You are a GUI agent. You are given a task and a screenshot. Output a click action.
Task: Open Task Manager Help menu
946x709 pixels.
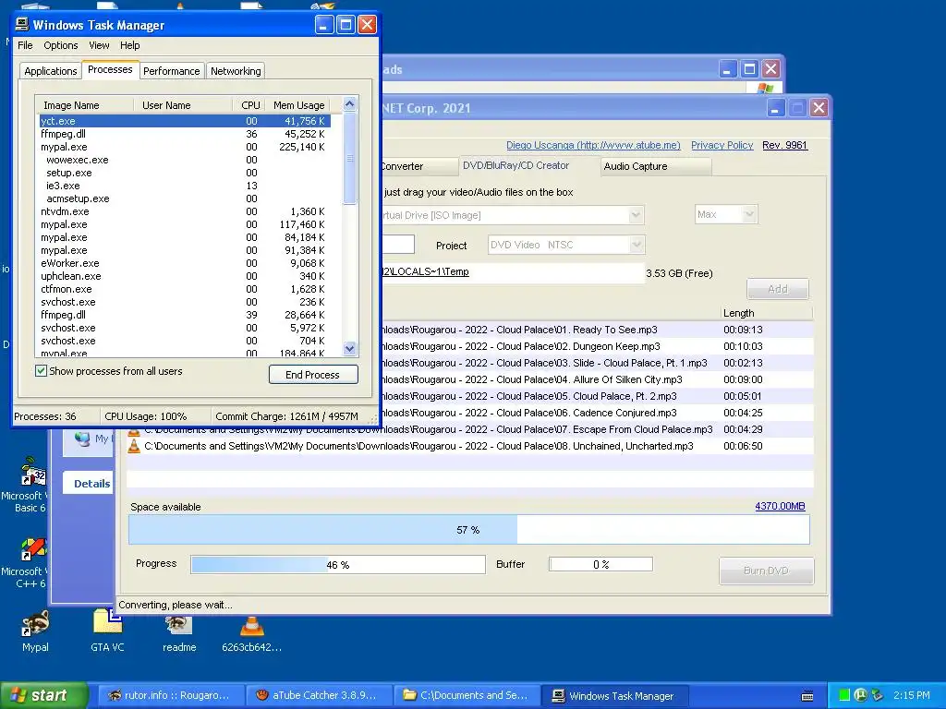coord(129,45)
